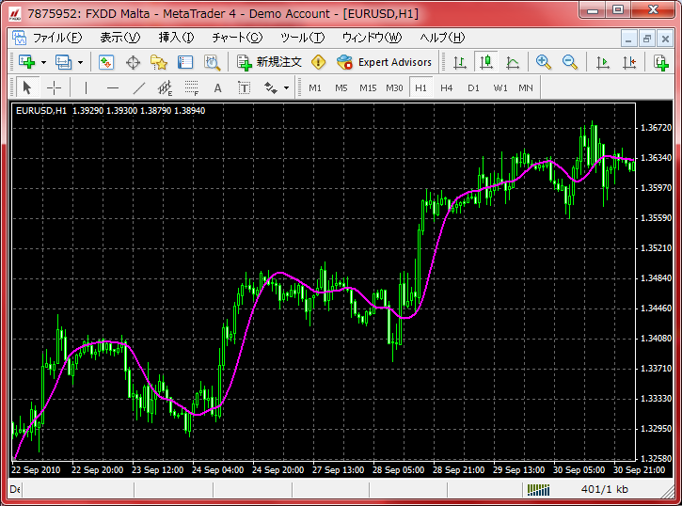Toggle the Terminal panel icon

(185, 62)
